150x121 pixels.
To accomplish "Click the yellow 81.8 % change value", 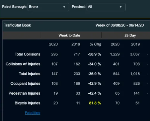I will pos(95,103).
